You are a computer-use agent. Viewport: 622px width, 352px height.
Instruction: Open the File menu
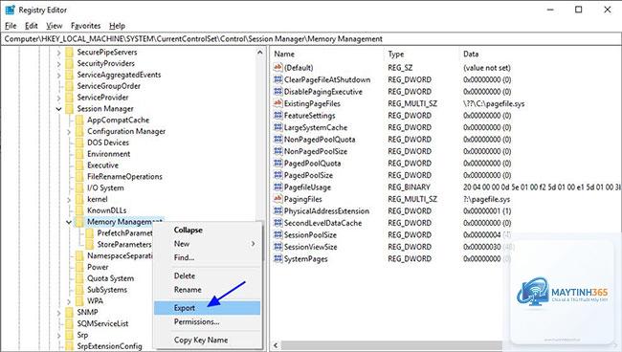pyautogui.click(x=11, y=26)
